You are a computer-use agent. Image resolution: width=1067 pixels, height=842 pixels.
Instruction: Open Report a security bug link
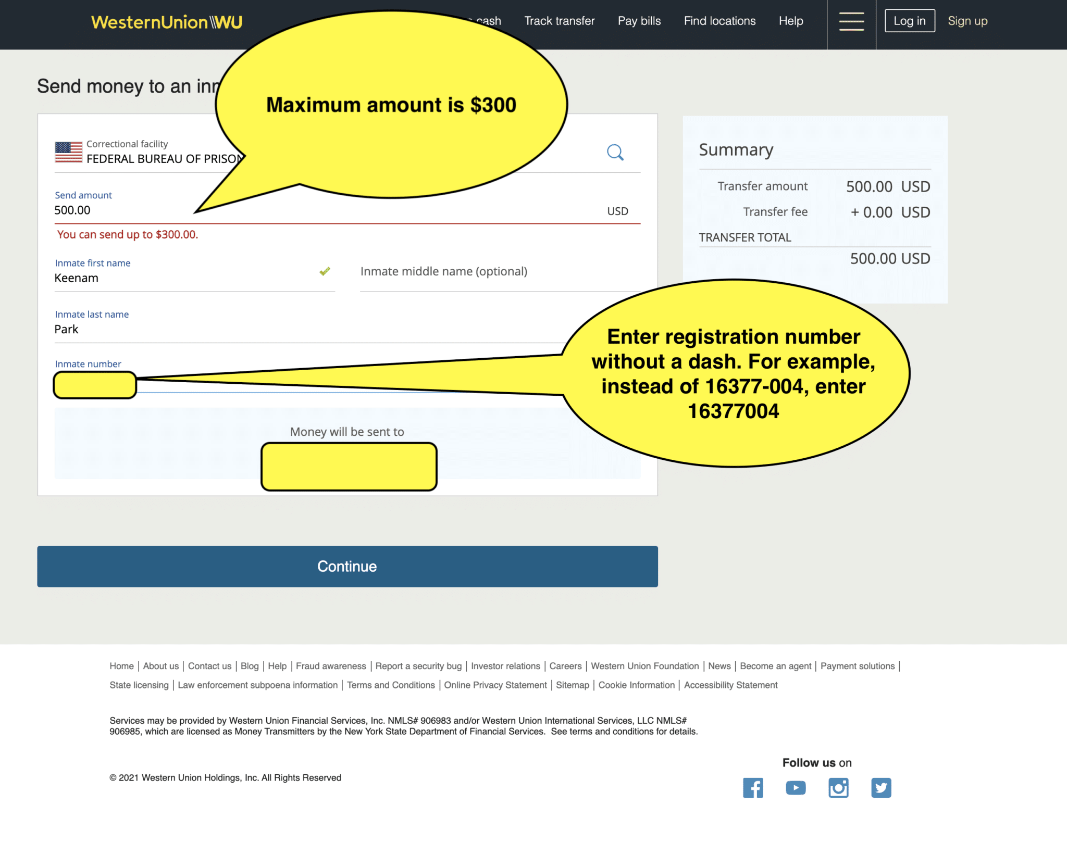tap(418, 666)
